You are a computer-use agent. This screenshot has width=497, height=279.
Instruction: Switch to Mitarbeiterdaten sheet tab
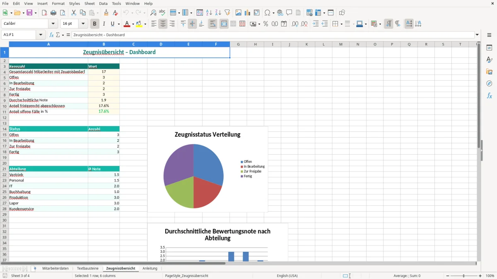click(x=55, y=268)
